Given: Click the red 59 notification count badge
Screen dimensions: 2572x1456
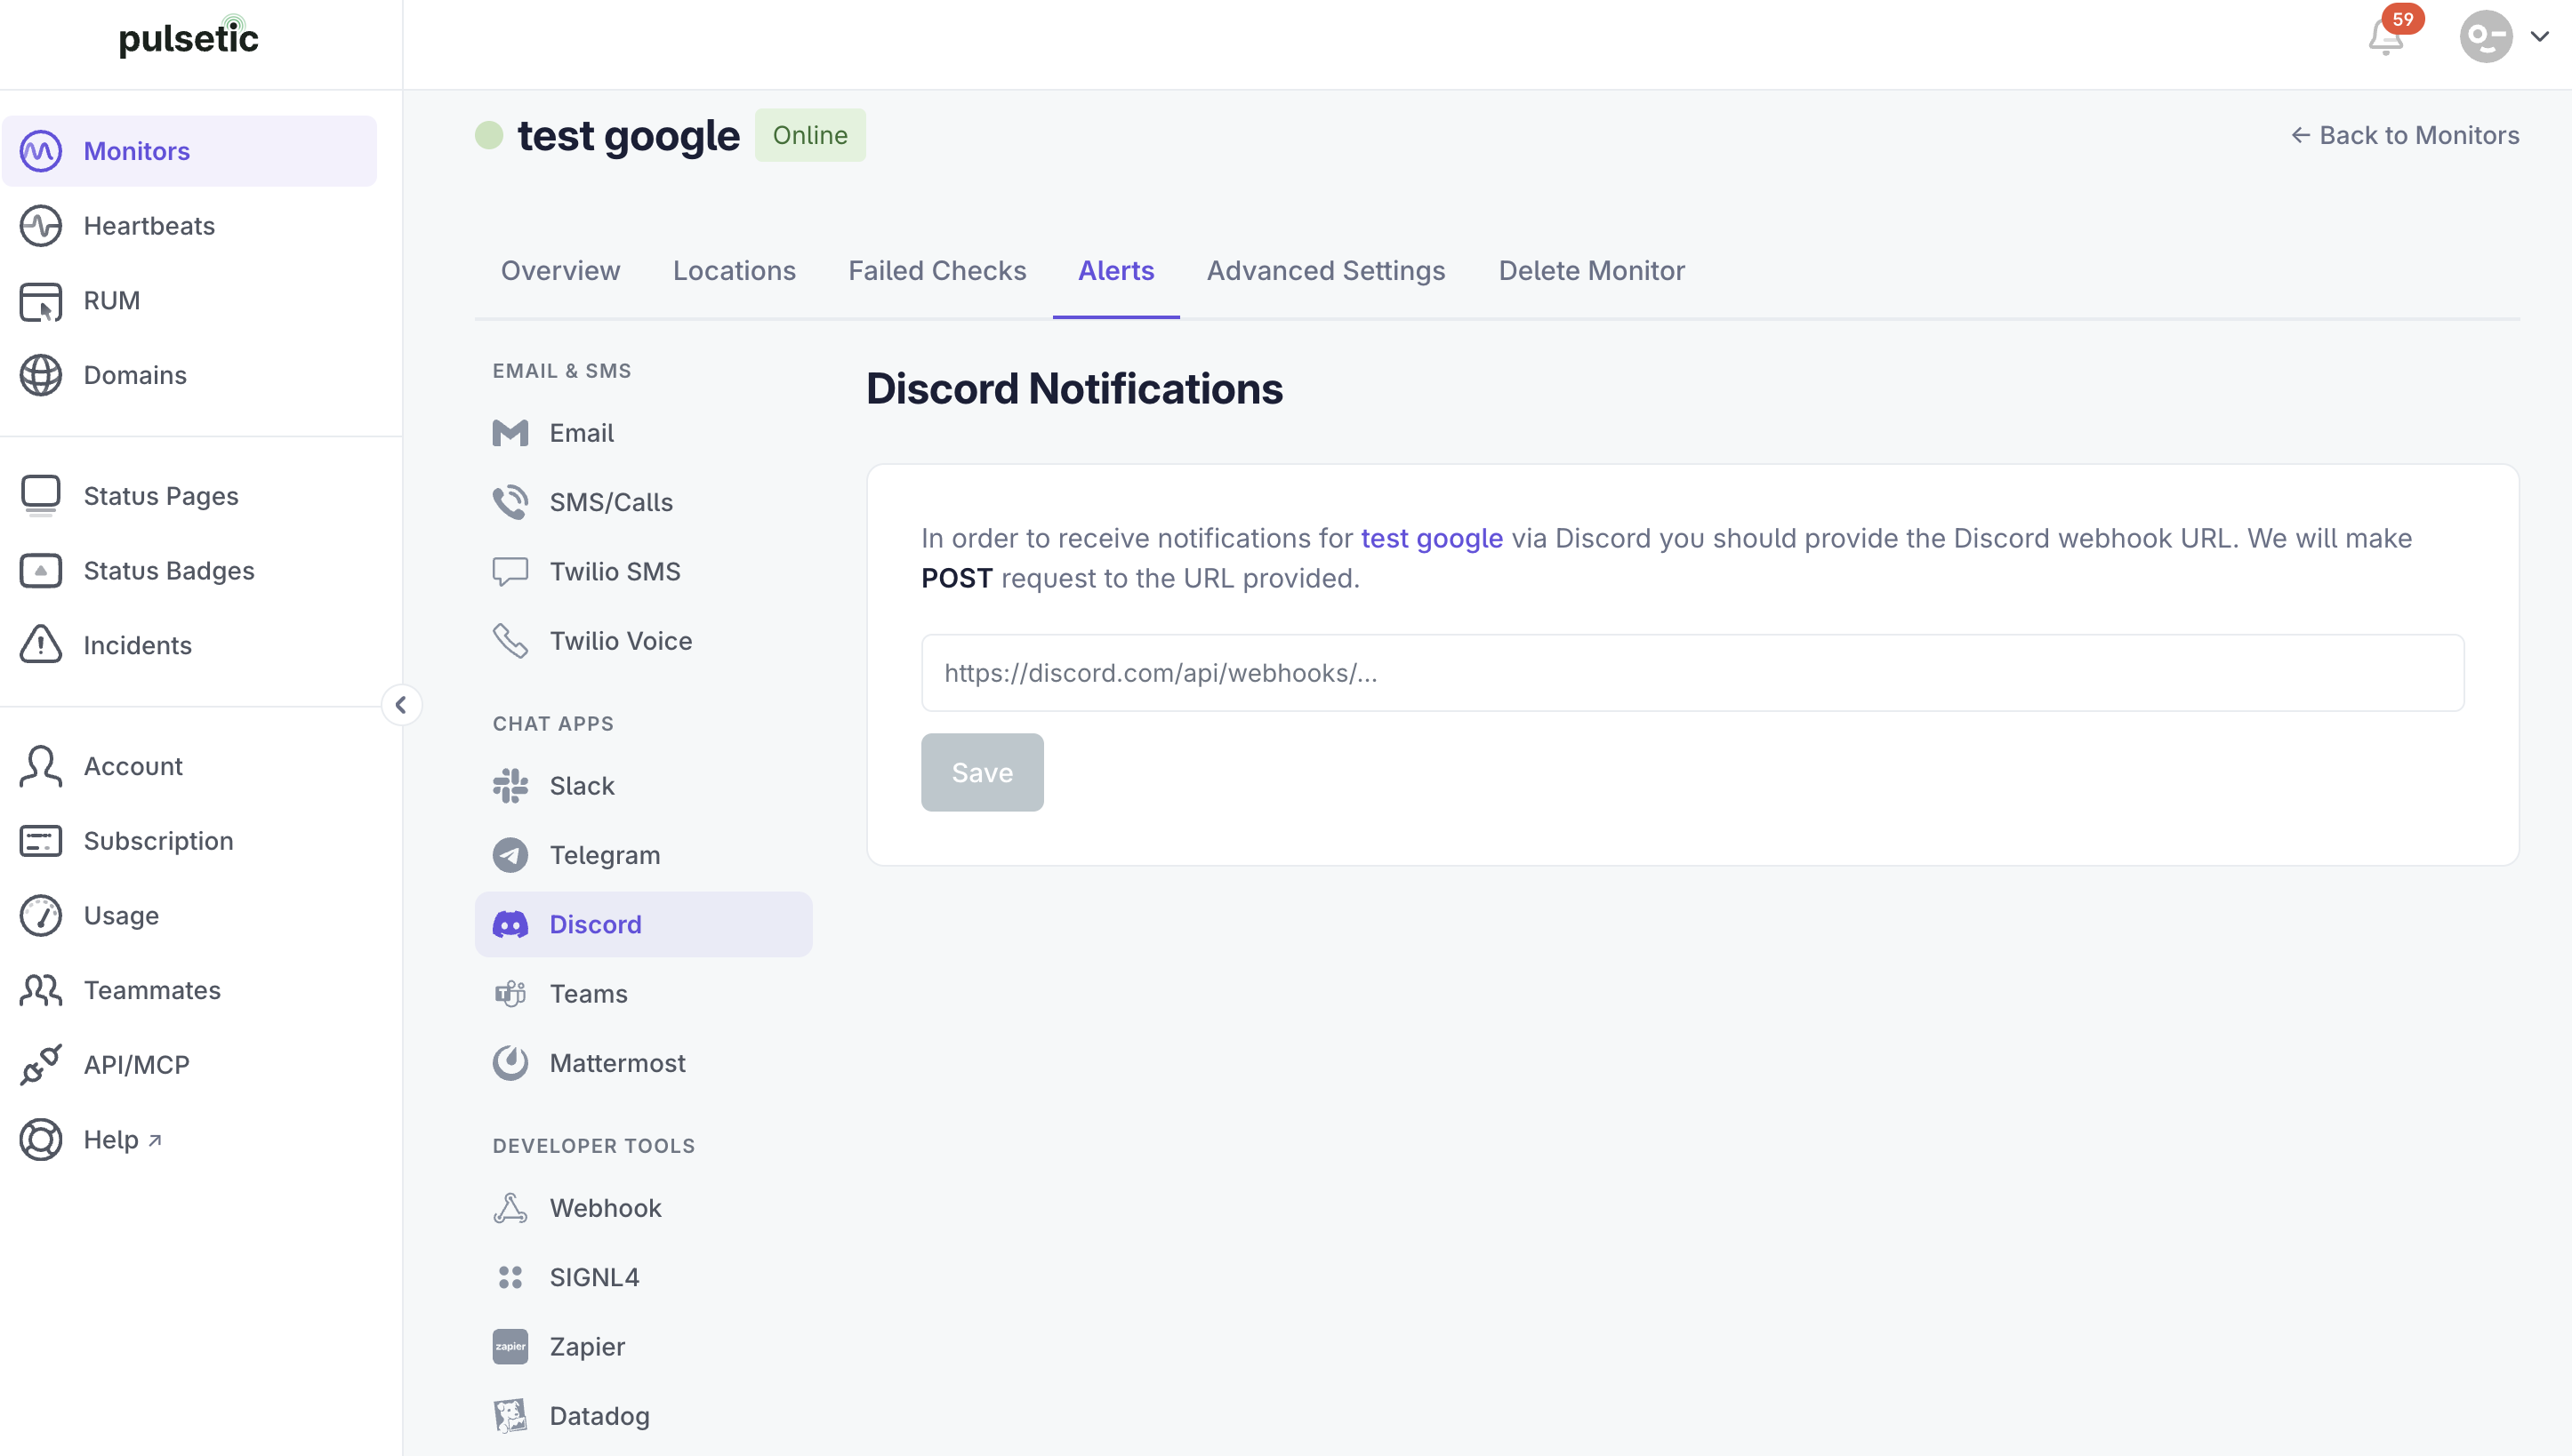Looking at the screenshot, I should [x=2403, y=19].
